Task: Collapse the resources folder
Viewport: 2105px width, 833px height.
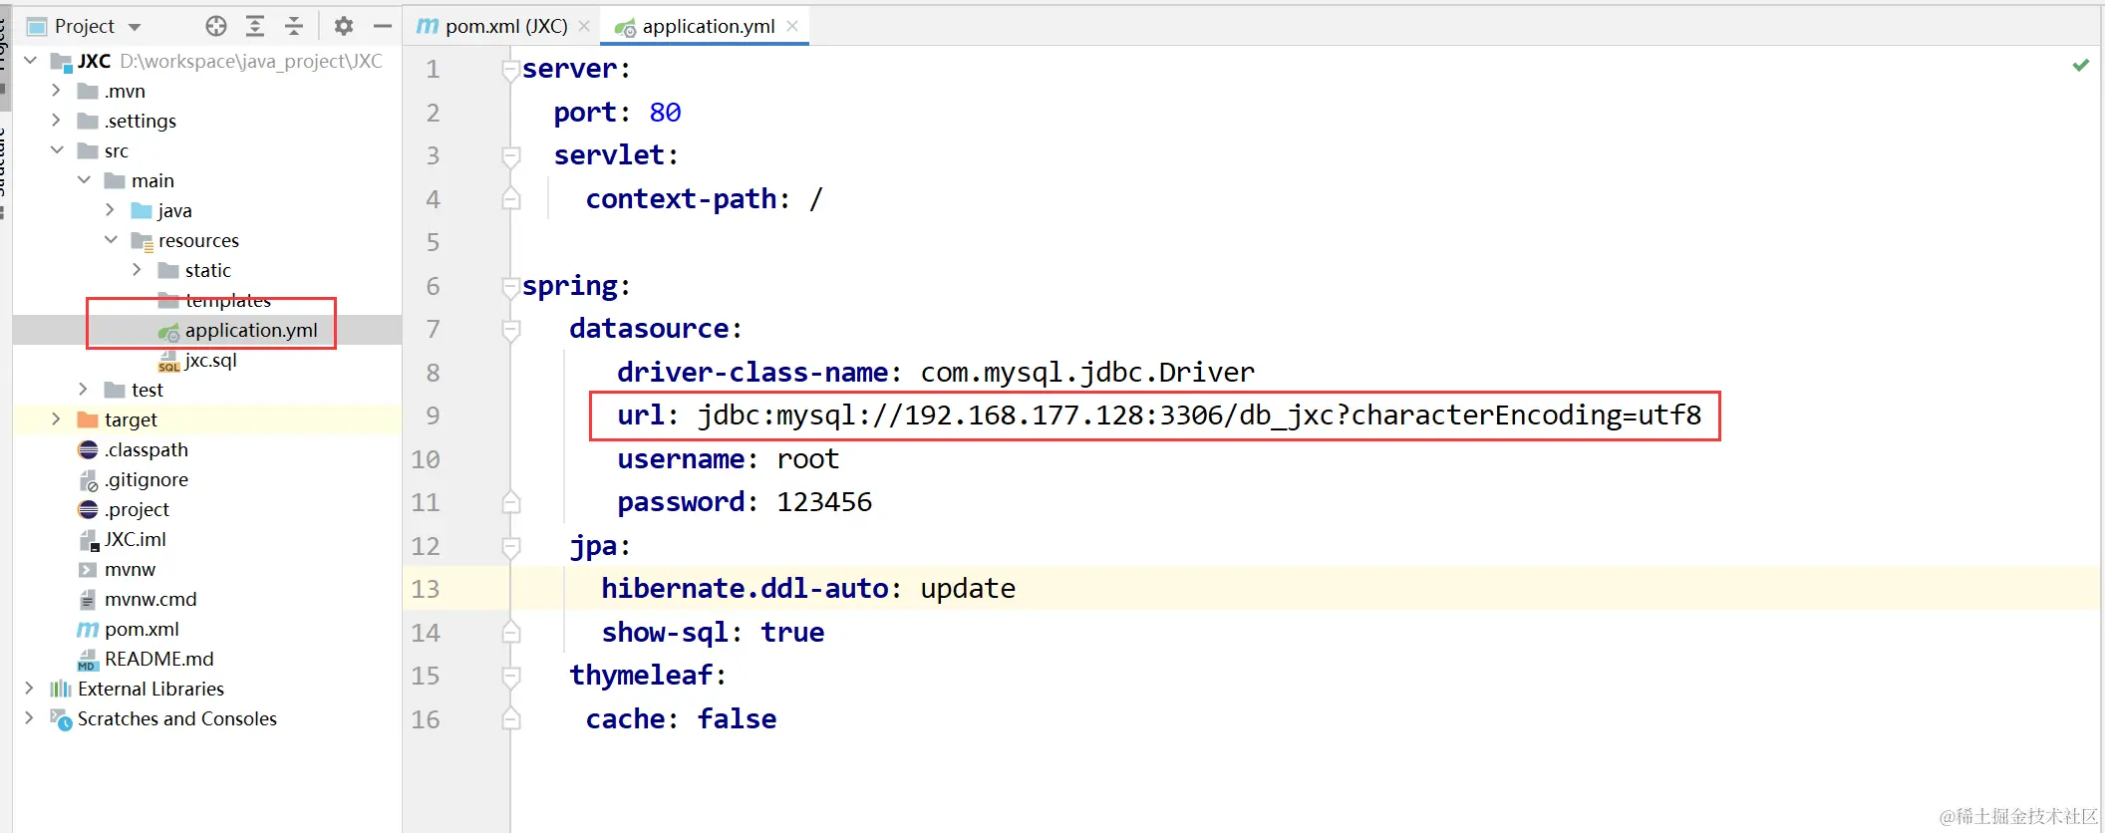Action: [111, 240]
